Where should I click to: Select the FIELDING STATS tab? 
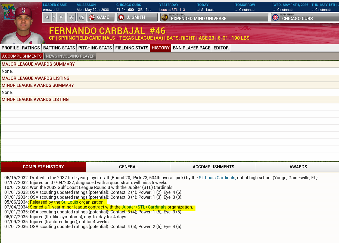(x=132, y=48)
